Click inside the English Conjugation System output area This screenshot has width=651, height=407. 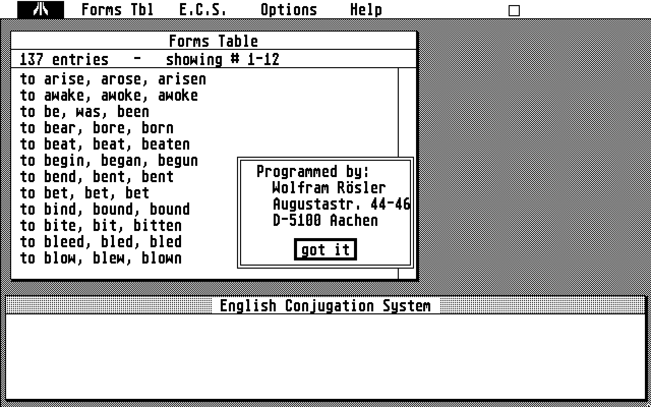pyautogui.click(x=325, y=356)
